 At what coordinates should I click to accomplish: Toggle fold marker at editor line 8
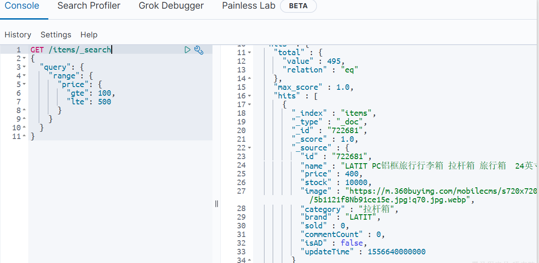25,110
